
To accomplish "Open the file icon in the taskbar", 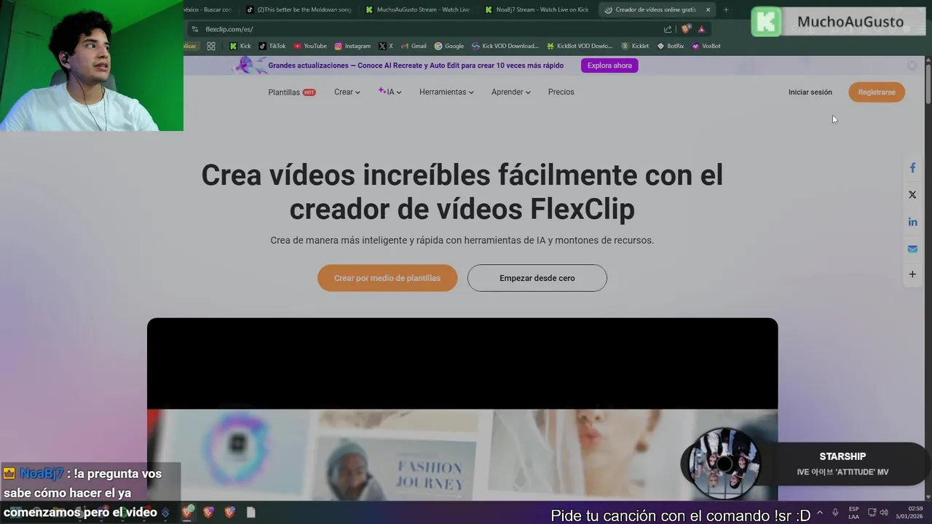I will pyautogui.click(x=251, y=512).
